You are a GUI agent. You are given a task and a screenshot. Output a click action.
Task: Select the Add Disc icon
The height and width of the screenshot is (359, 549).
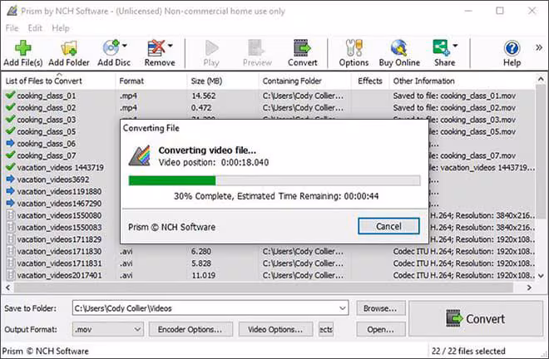(x=111, y=48)
